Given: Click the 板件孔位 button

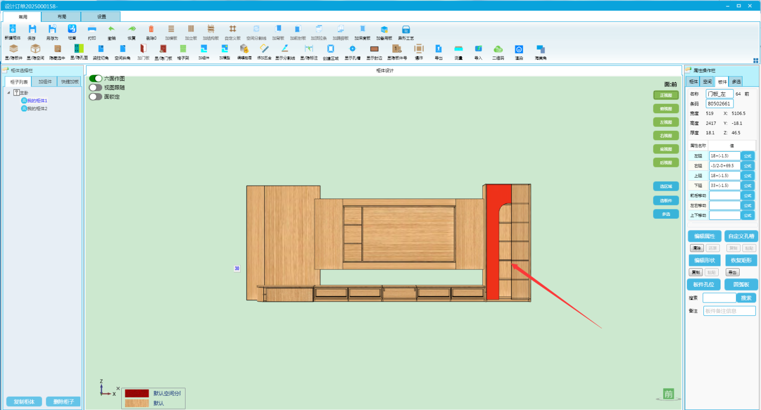Looking at the screenshot, I should pyautogui.click(x=703, y=284).
